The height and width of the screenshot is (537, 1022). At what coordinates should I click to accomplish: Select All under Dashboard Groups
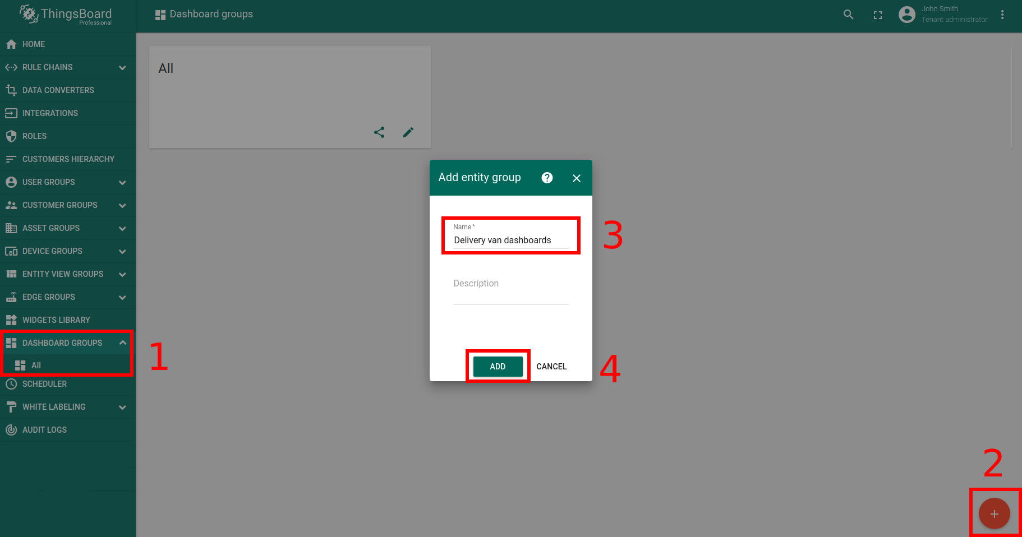(x=36, y=365)
